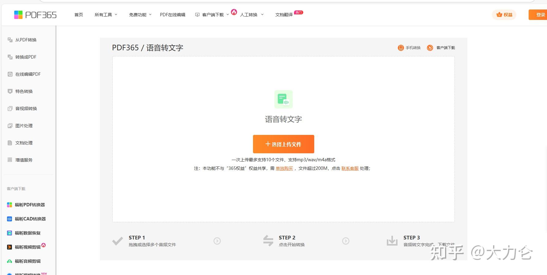This screenshot has height=275, width=547.
Task: Click the 特色转换 sidebar icon
Action: 10,91
